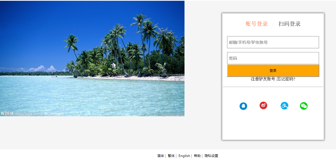Viewport: 336px width, 159px height.
Task: Open the 帮助 help link
Action: (197, 156)
